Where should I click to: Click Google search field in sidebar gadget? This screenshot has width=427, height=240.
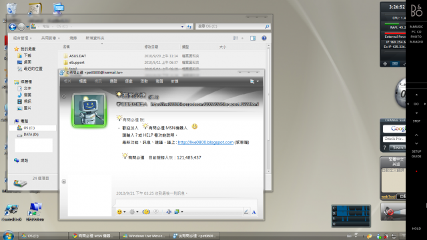[394, 139]
